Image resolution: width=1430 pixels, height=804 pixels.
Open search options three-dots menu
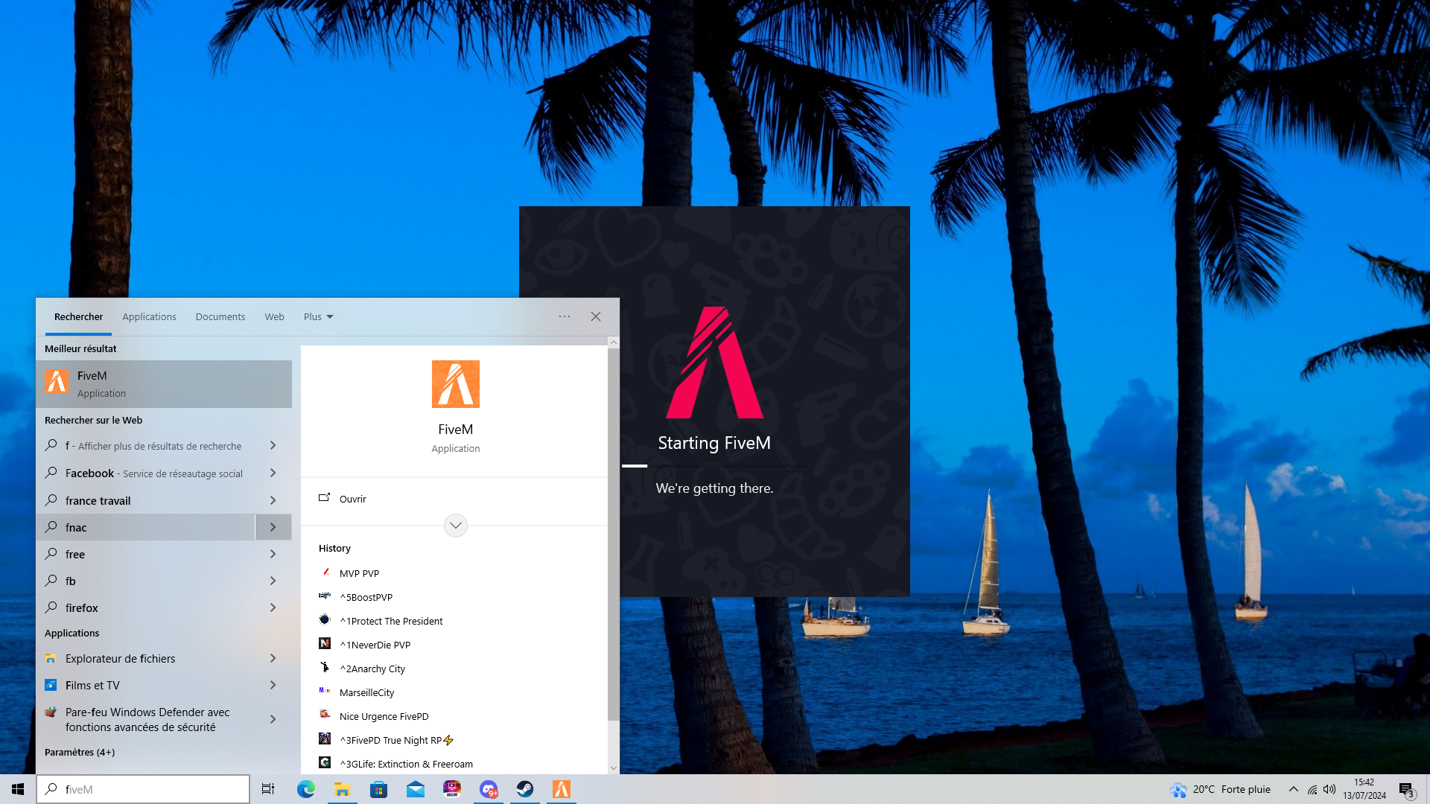[x=565, y=316]
